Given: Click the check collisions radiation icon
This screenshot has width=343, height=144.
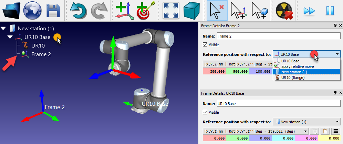Looking at the screenshot, I should pyautogui.click(x=284, y=11).
